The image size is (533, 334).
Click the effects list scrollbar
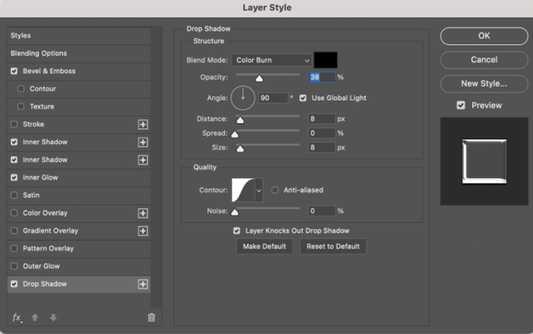point(156,168)
